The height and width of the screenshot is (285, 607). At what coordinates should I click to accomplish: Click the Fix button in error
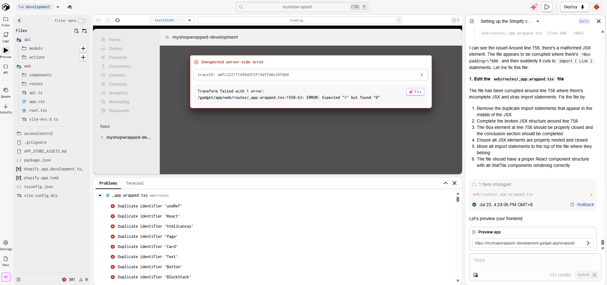pos(415,92)
